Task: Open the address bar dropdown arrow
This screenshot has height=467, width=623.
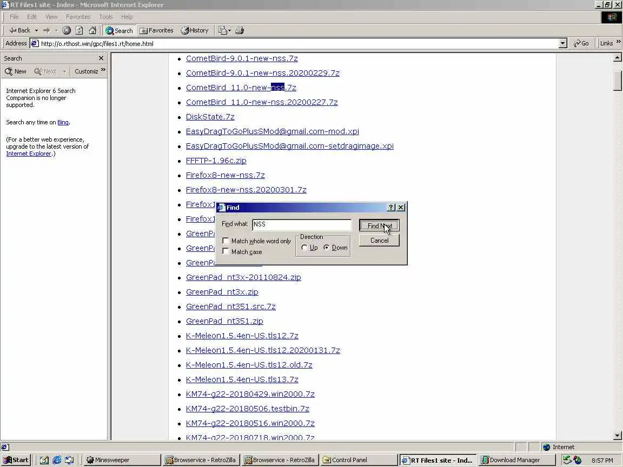Action: tap(562, 43)
